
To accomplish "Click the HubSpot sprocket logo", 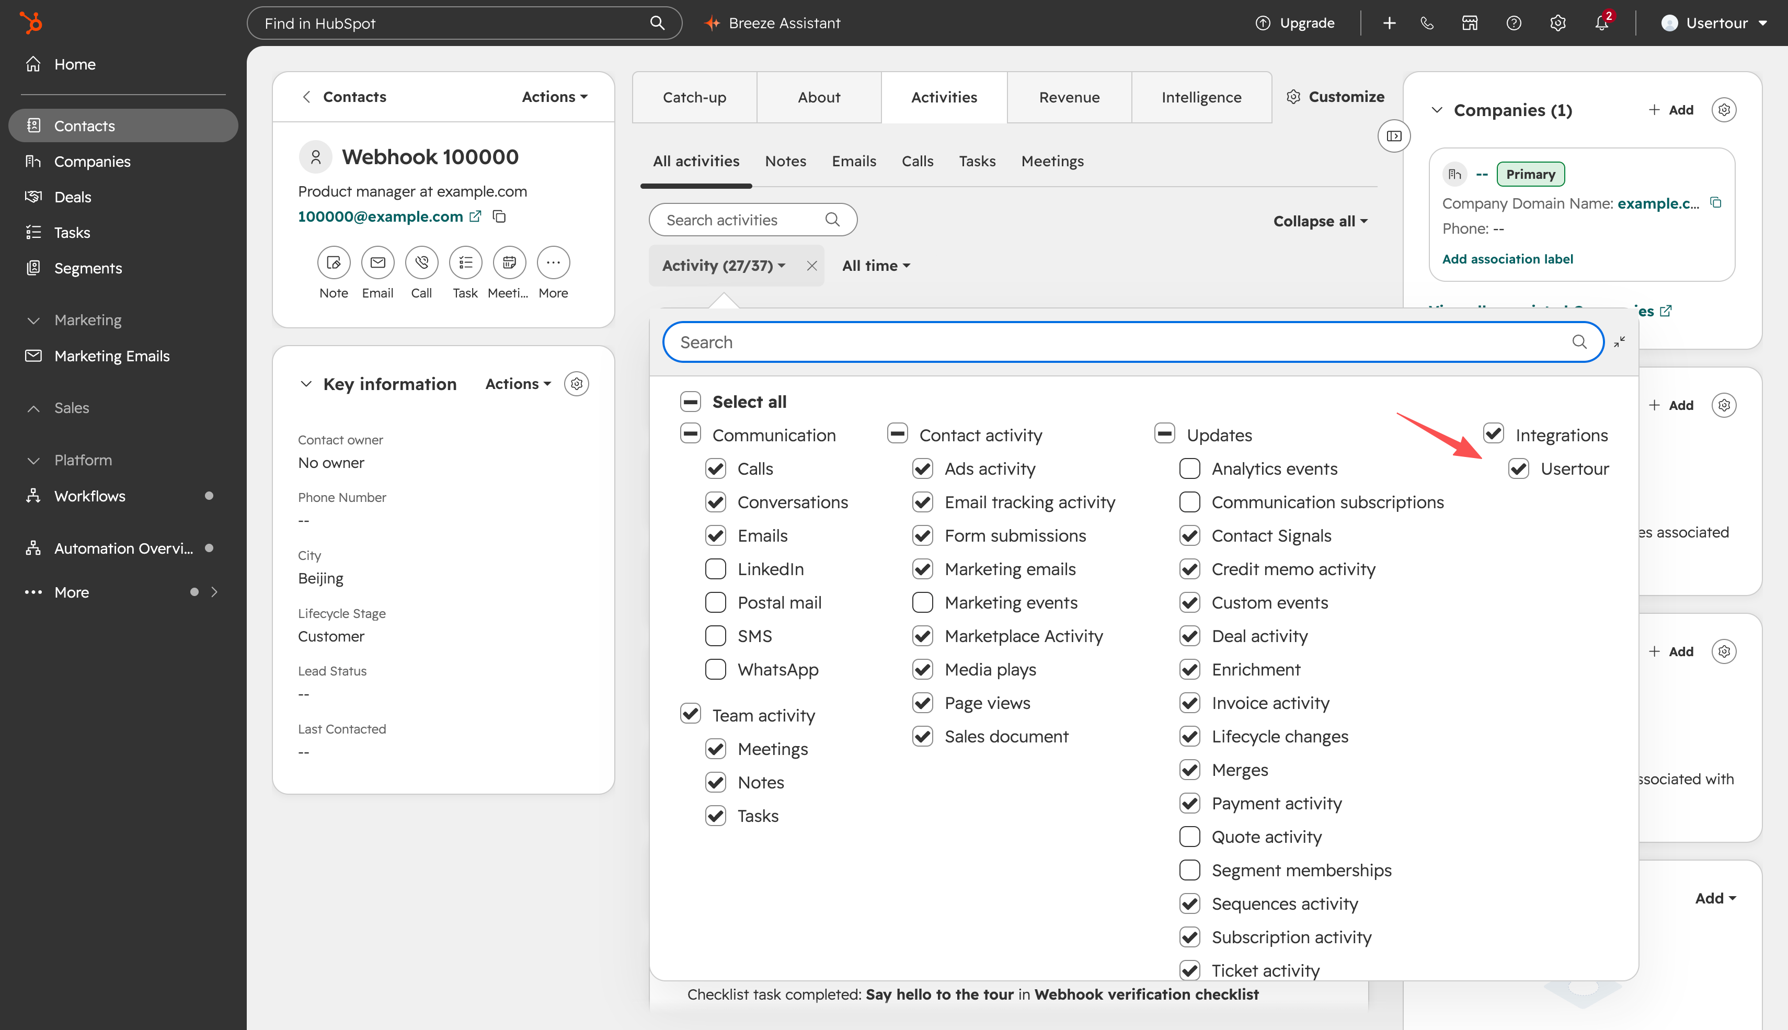I will coord(31,22).
